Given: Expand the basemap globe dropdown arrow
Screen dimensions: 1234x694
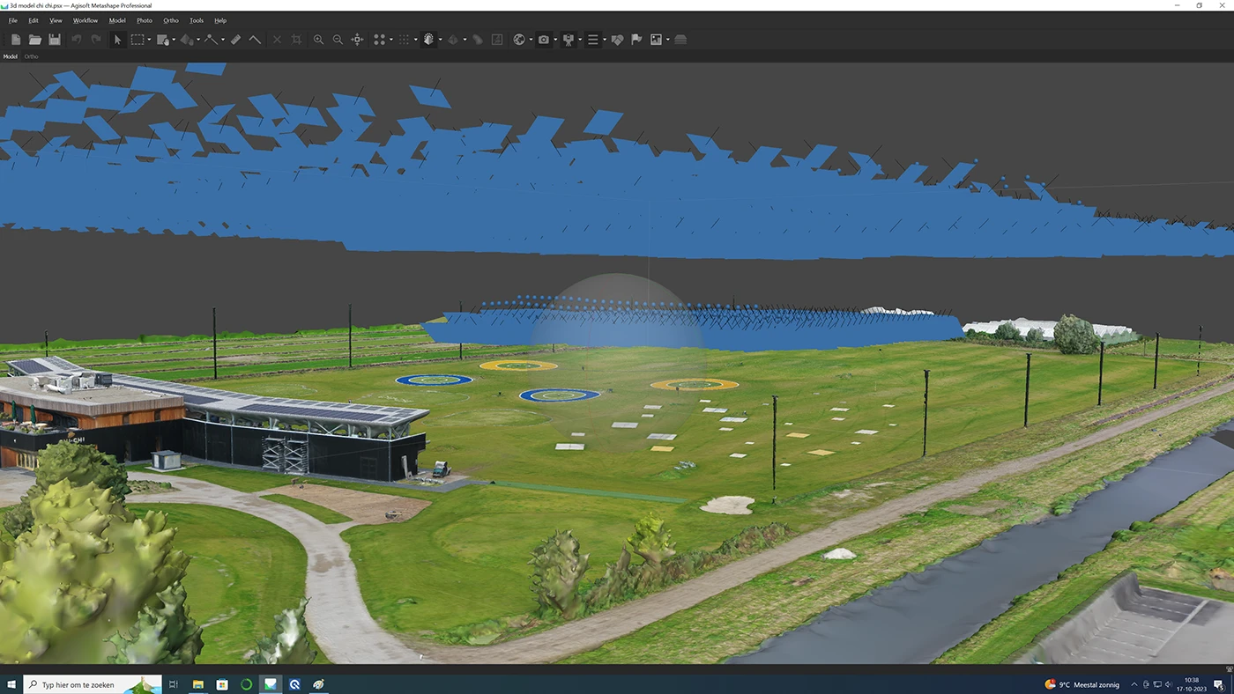Looking at the screenshot, I should coord(531,40).
